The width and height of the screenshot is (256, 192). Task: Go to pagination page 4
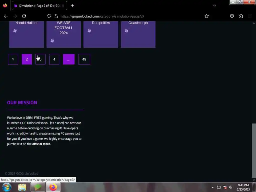(54, 59)
